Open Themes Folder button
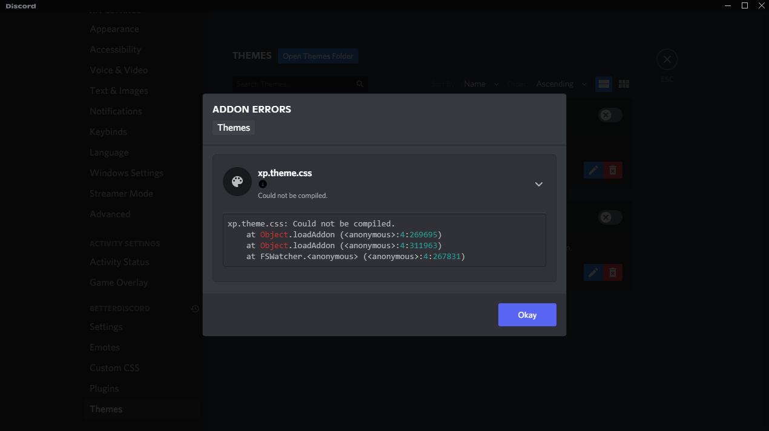Image resolution: width=769 pixels, height=431 pixels. pyautogui.click(x=318, y=56)
